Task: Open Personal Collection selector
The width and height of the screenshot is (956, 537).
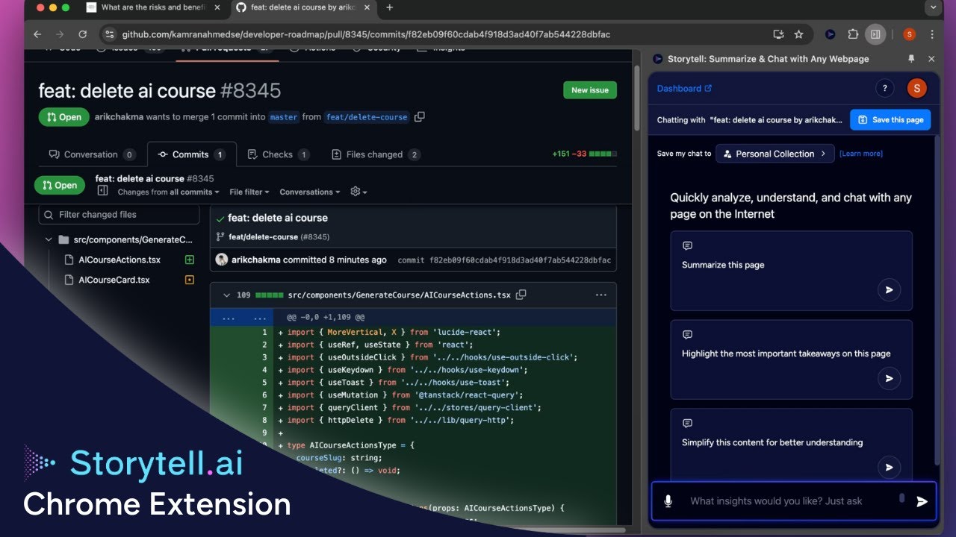Action: point(775,154)
